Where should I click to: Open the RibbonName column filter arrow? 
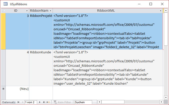click(x=50, y=11)
